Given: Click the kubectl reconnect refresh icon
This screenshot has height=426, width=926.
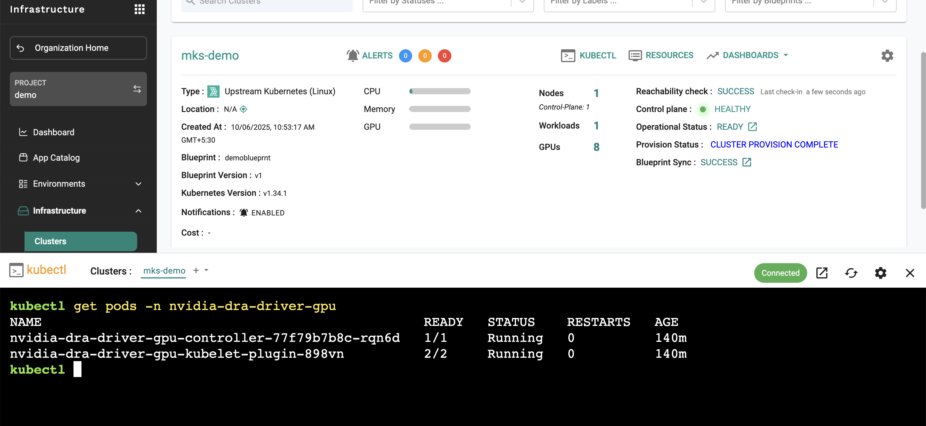Looking at the screenshot, I should click(851, 273).
